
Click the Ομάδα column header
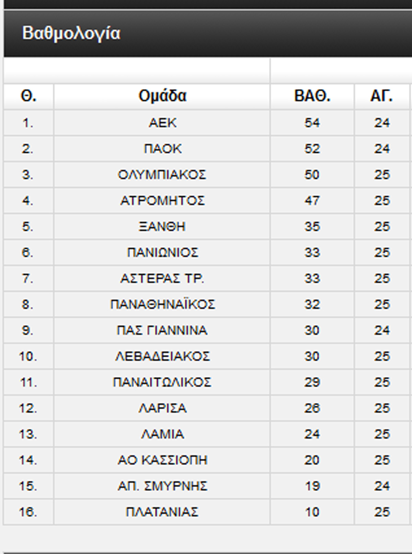pos(162,96)
